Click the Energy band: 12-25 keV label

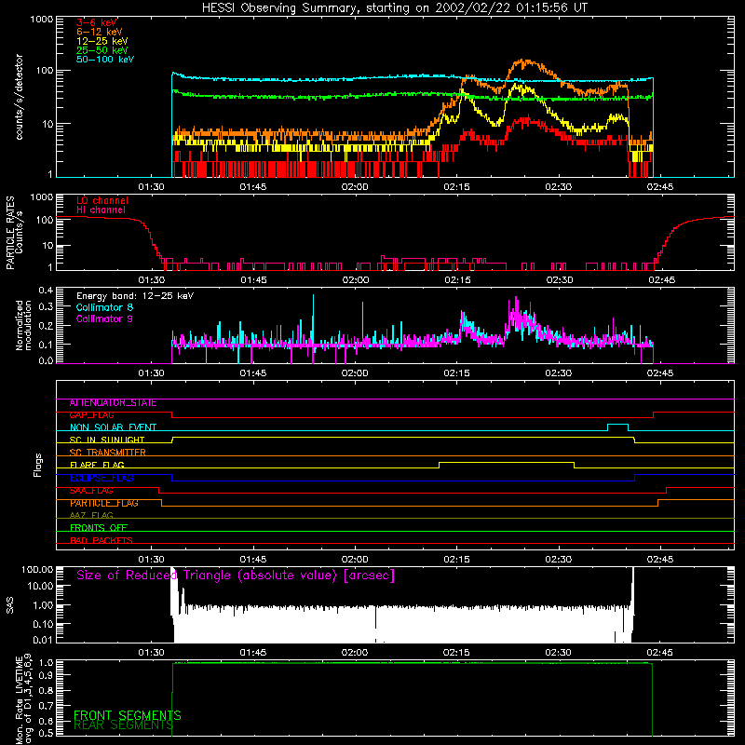coord(135,296)
